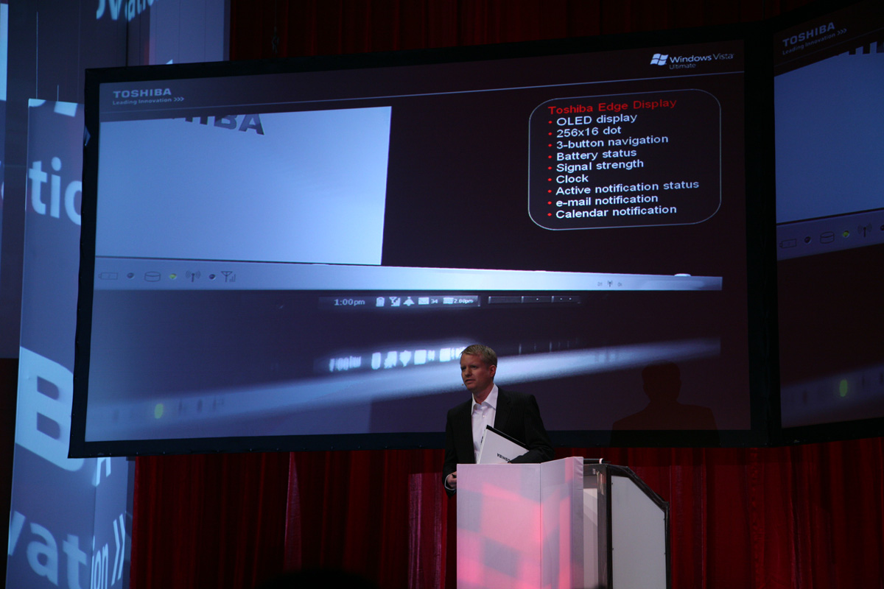The width and height of the screenshot is (884, 589).
Task: Click the middle single-dot navigation button
Action: [x=537, y=300]
